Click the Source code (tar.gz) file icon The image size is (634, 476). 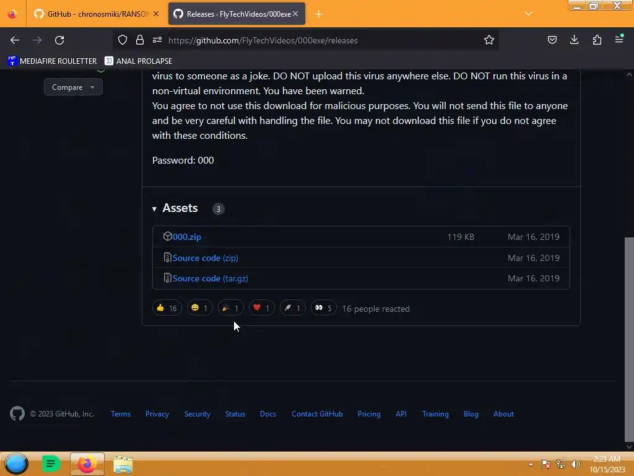[x=167, y=278]
